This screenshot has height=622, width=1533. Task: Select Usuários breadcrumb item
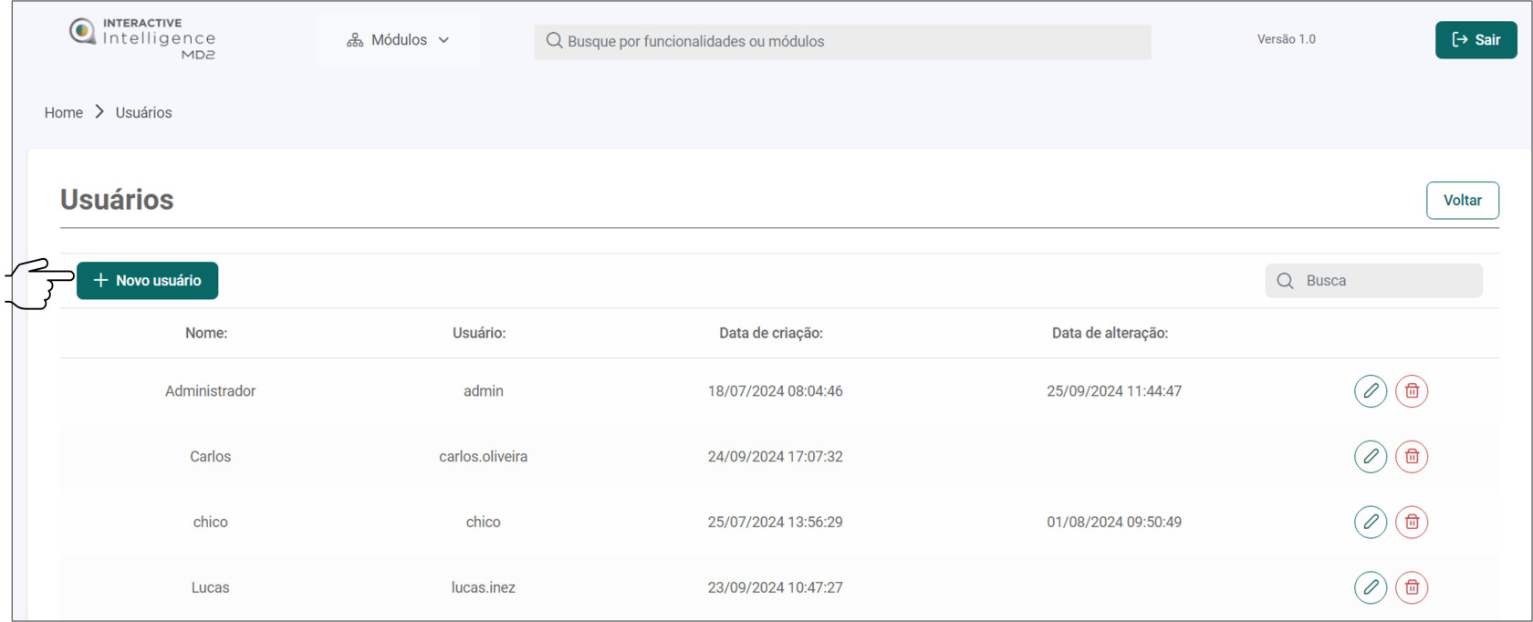click(x=143, y=113)
